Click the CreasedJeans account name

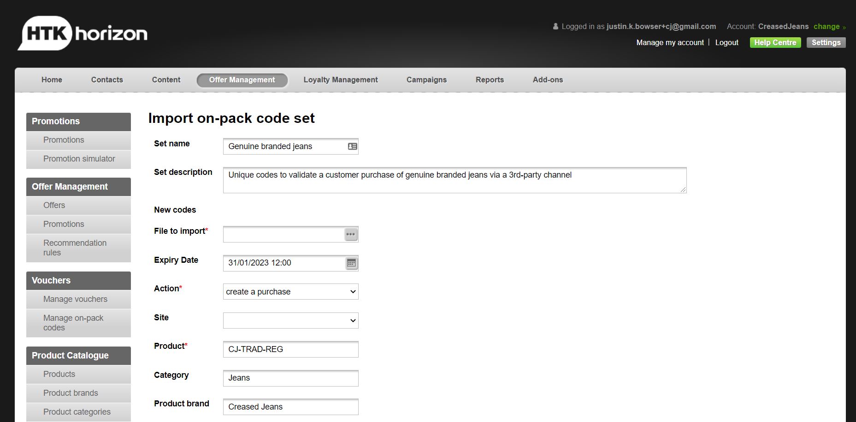(783, 27)
